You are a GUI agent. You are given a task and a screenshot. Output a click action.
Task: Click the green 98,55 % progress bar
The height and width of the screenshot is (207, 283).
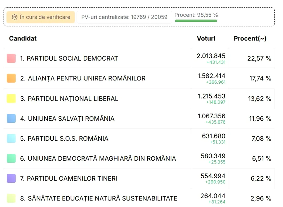pos(196,21)
